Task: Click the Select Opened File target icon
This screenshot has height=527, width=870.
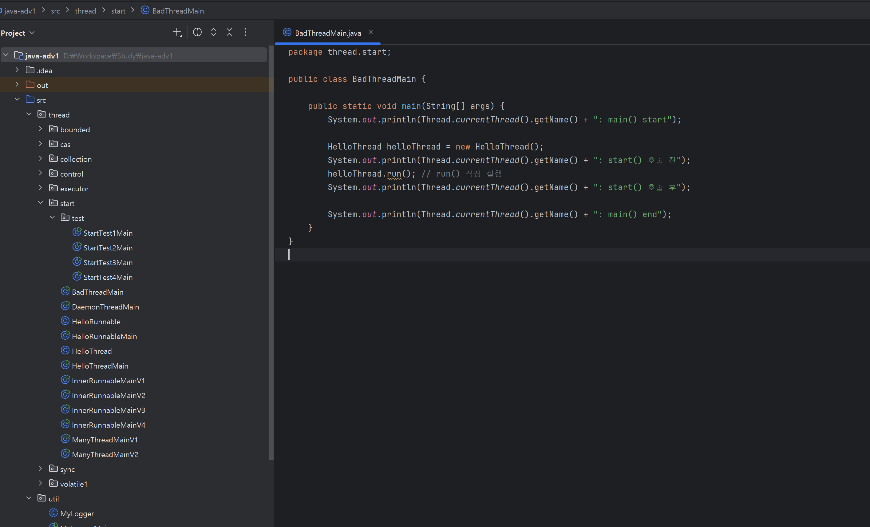Action: (197, 33)
